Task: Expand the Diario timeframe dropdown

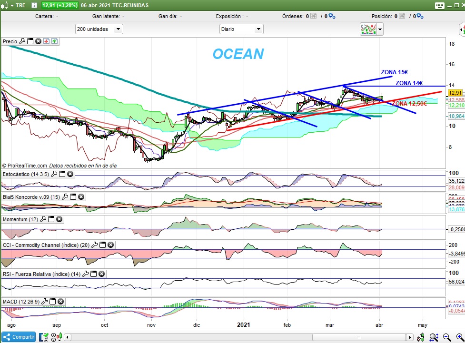Action: tap(241, 29)
